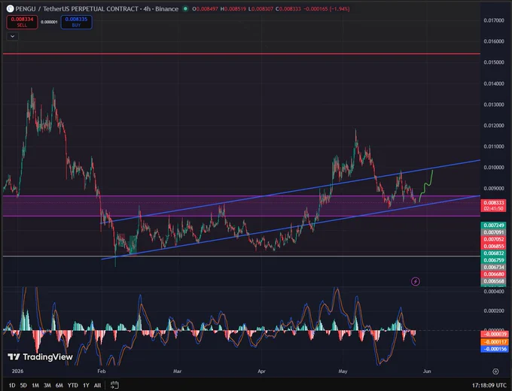Select the 1Y time range

(86, 385)
